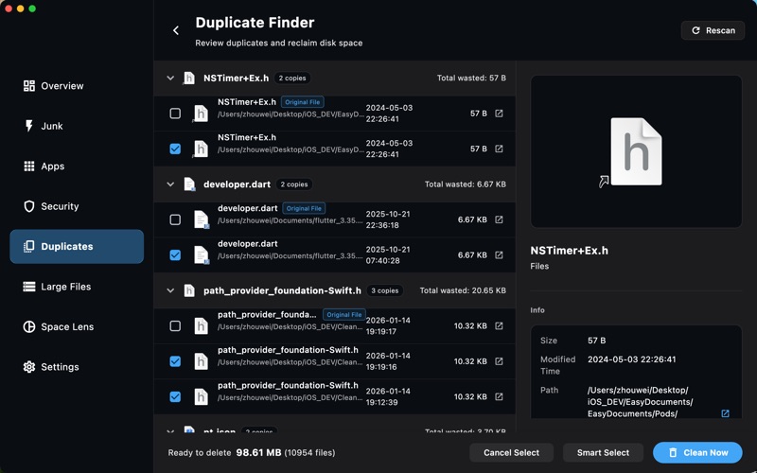Open Space Lens from the sidebar label
Viewport: 757px width, 473px height.
pos(67,326)
